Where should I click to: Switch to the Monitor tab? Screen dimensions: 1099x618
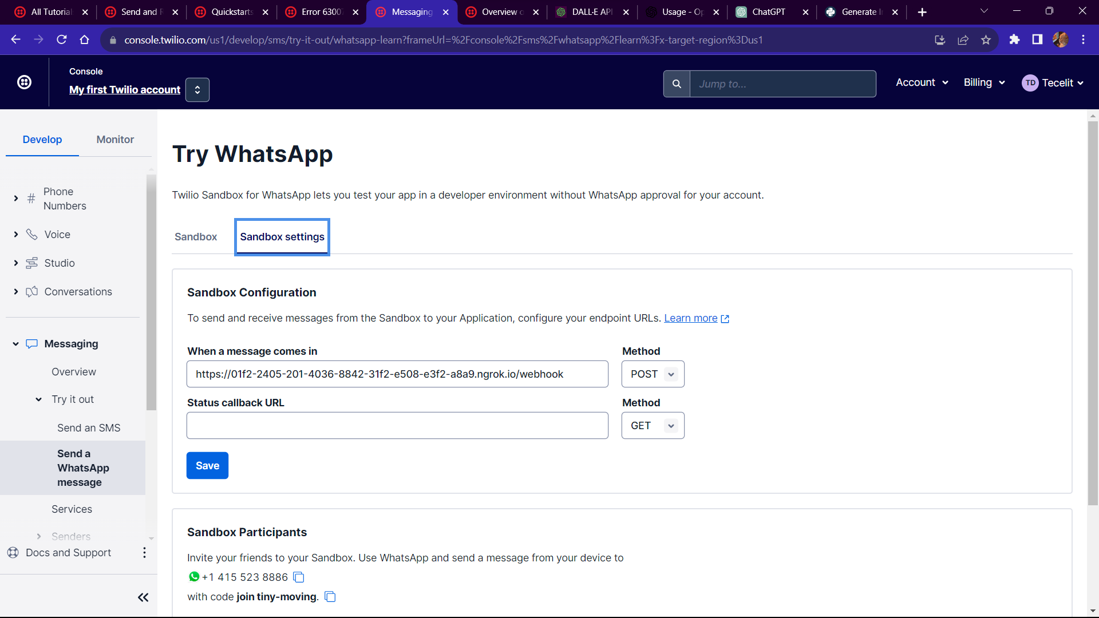115,140
